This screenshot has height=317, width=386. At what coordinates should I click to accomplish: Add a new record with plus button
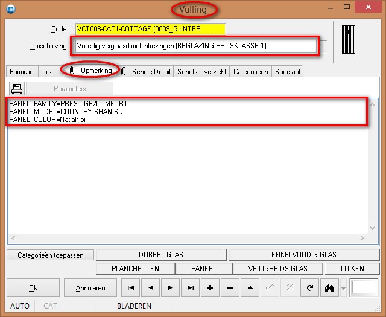click(210, 287)
